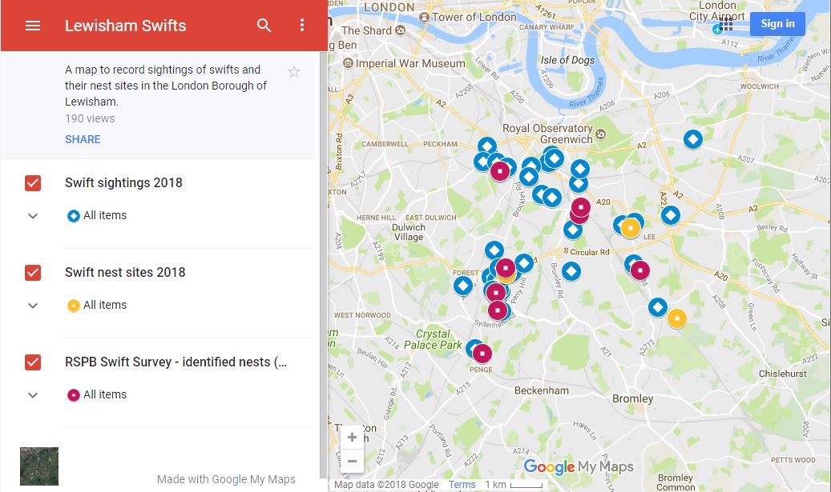Expand the Swift nest sites 2018 item list
The image size is (831, 492).
pyautogui.click(x=32, y=305)
